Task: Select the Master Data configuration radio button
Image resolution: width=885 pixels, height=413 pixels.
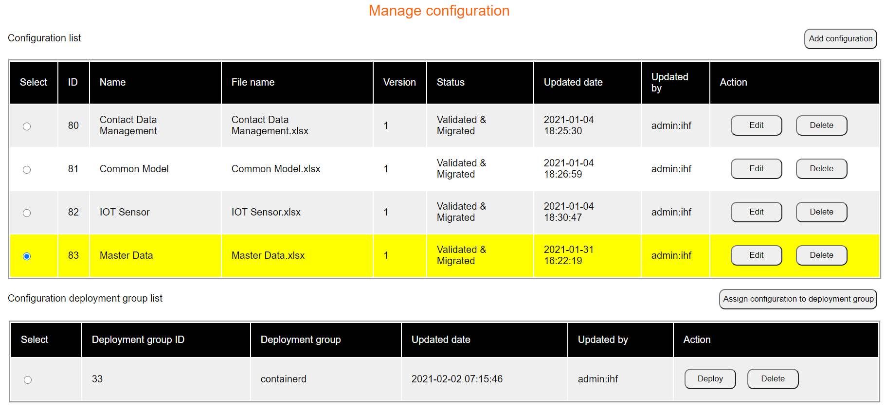Action: pos(27,256)
